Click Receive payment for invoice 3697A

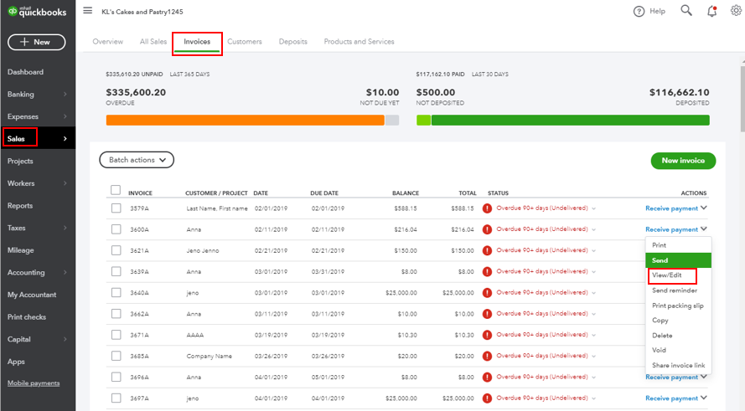[671, 398]
